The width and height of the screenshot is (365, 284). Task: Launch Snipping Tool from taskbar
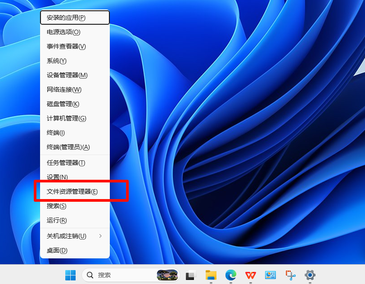click(290, 275)
